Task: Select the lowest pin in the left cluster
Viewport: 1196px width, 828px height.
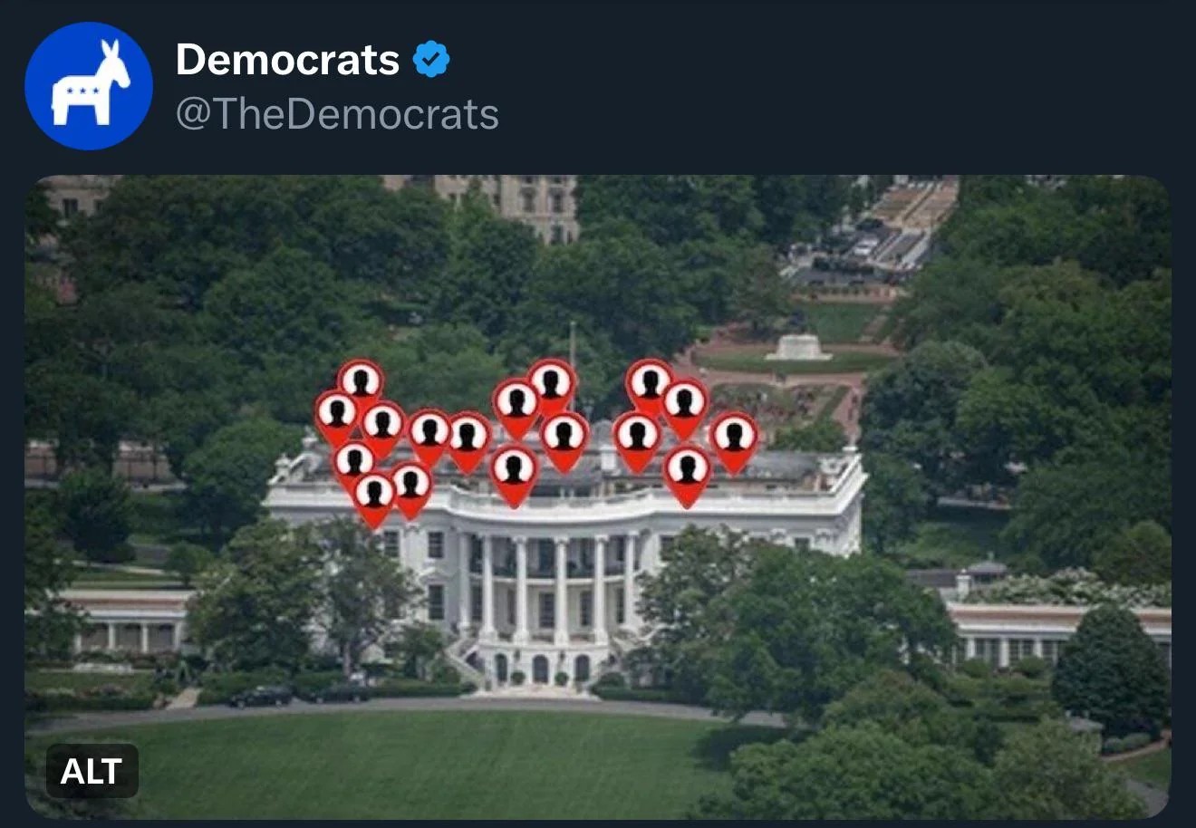Action: (374, 499)
